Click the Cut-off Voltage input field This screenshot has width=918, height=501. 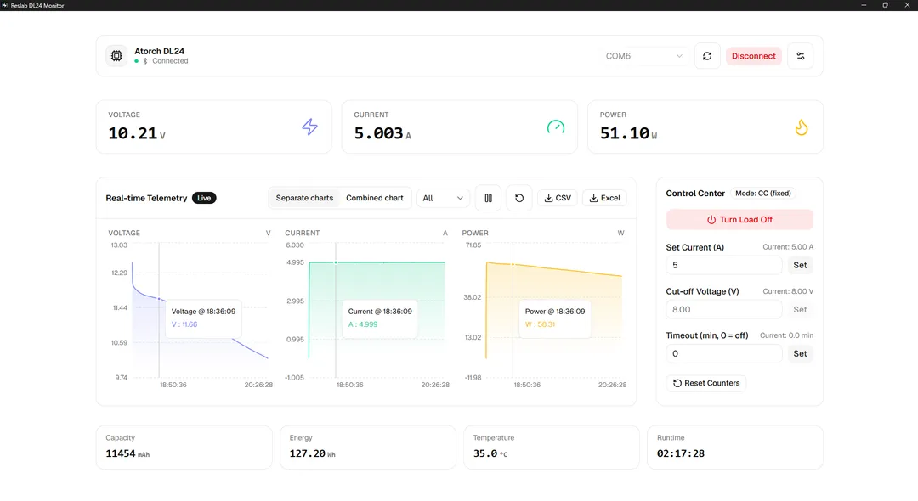click(x=723, y=309)
